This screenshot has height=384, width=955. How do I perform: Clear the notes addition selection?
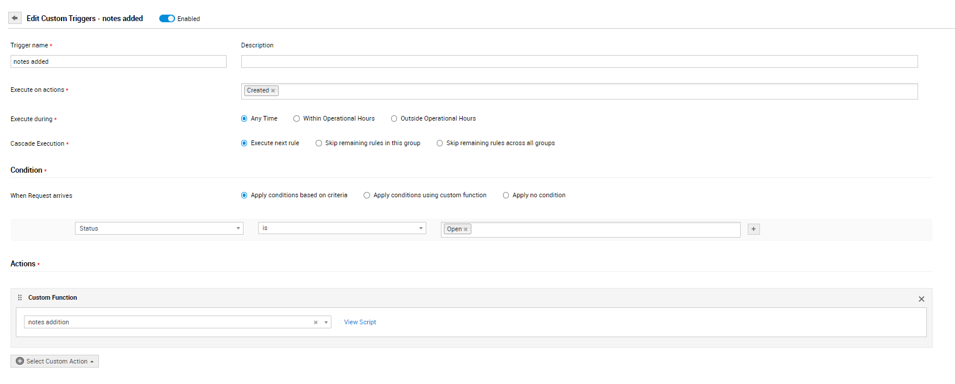[316, 323]
